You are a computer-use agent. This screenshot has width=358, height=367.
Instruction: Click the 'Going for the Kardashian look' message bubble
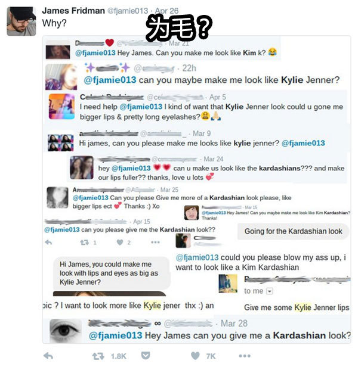click(293, 231)
